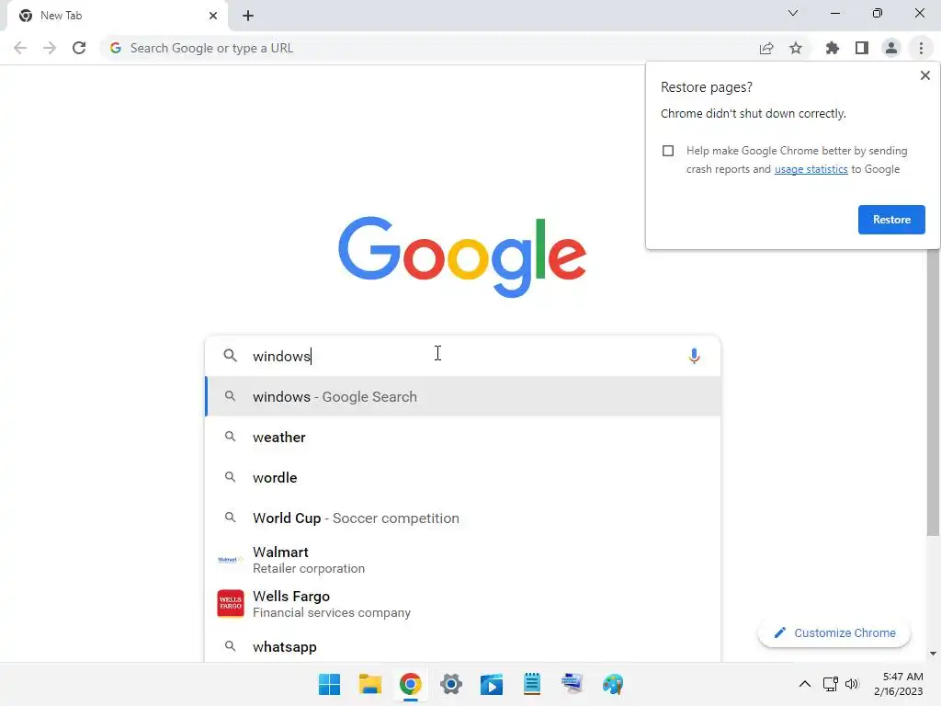Viewport: 941px width, 706px height.
Task: Open the Chrome profile avatar
Action: pyautogui.click(x=891, y=48)
